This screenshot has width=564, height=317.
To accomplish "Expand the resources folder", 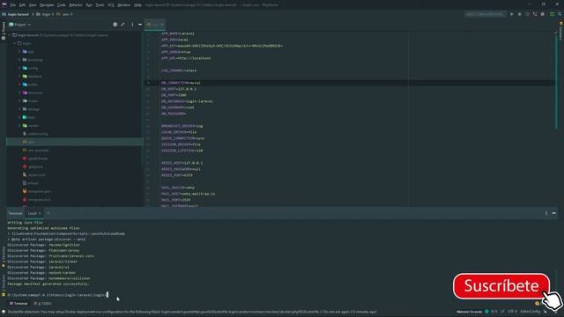I will 19,92.
